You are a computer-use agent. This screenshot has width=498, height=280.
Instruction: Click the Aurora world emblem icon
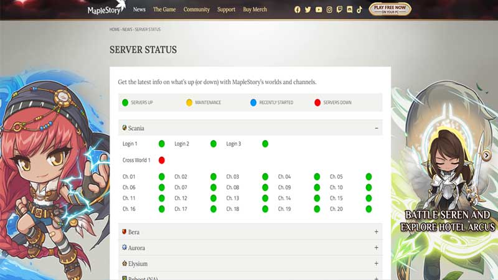click(x=125, y=247)
